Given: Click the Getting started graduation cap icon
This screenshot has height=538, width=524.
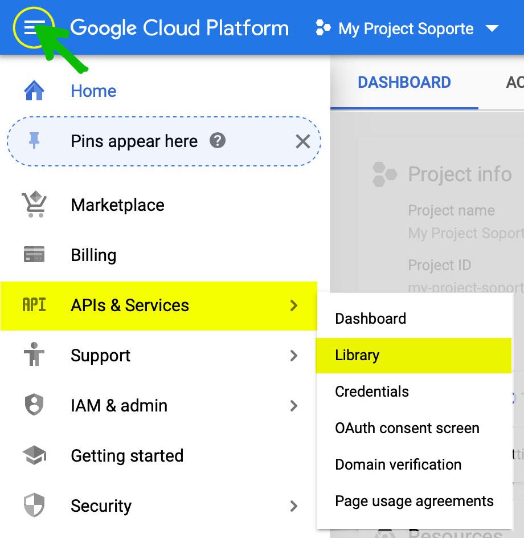Looking at the screenshot, I should click(x=34, y=455).
